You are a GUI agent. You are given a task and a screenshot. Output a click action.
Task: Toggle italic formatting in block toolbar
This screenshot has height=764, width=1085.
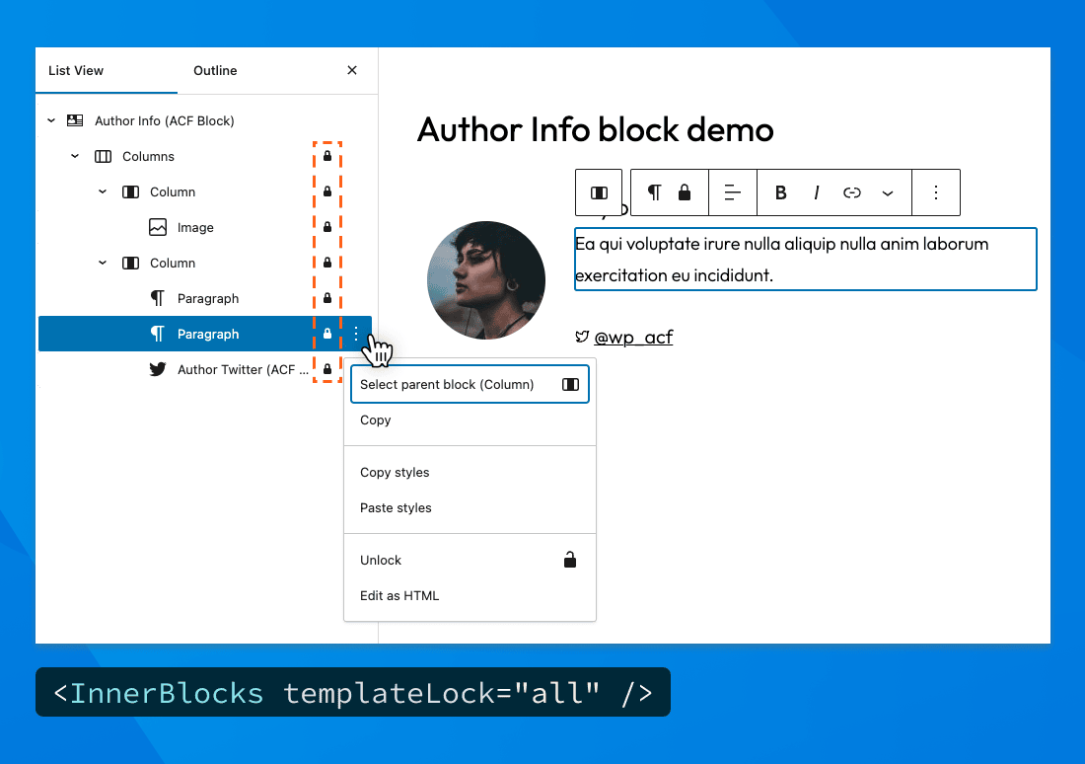817,192
